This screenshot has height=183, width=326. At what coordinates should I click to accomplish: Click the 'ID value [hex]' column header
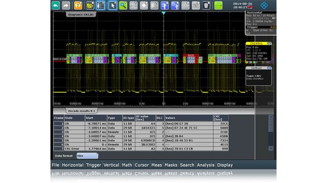coord(145,118)
